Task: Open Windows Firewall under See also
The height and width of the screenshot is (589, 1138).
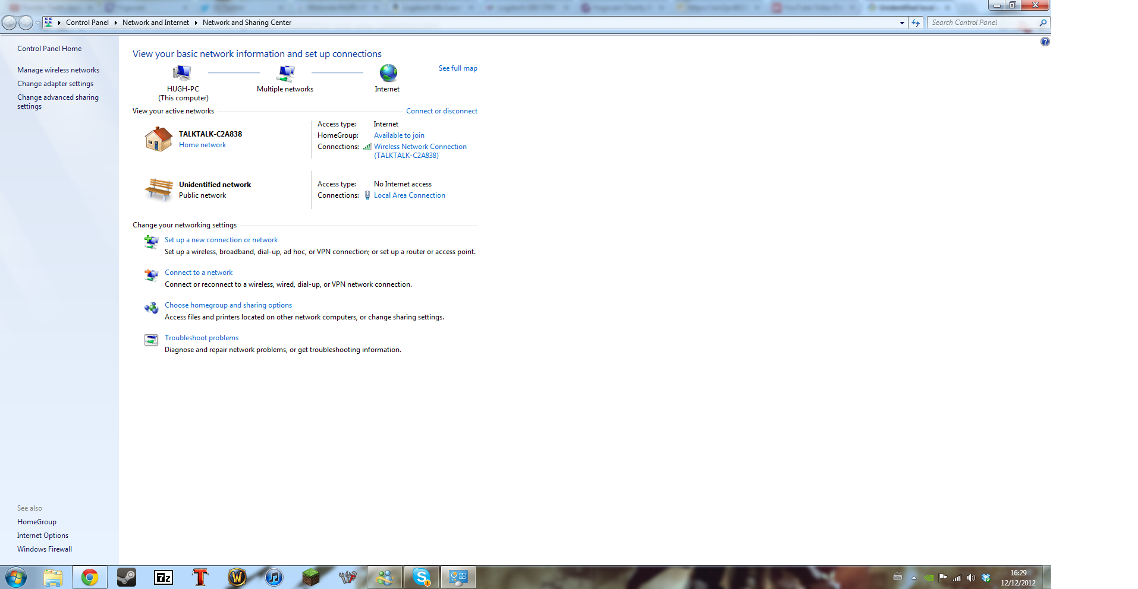Action: tap(45, 549)
